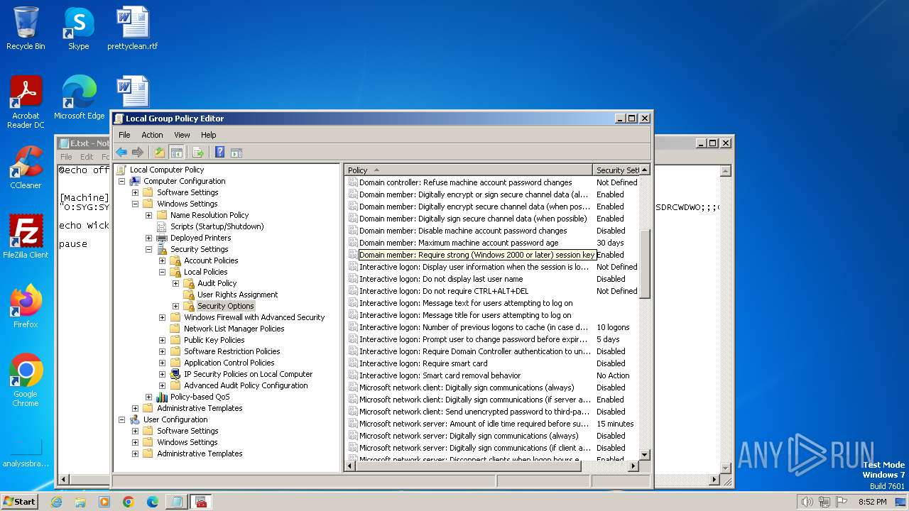Select Policy-based QoS item
The height and width of the screenshot is (511, 909).
point(200,397)
